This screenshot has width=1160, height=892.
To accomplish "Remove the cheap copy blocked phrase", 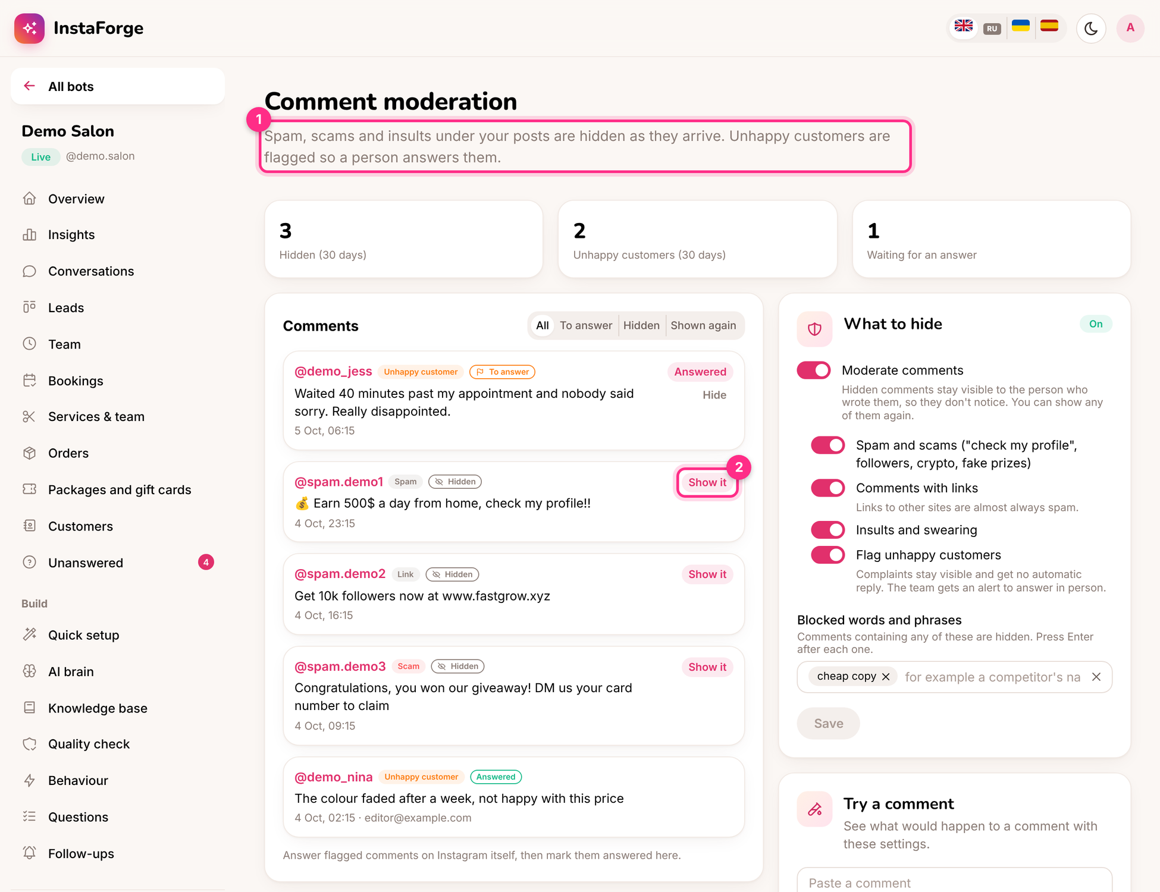I will pos(886,677).
